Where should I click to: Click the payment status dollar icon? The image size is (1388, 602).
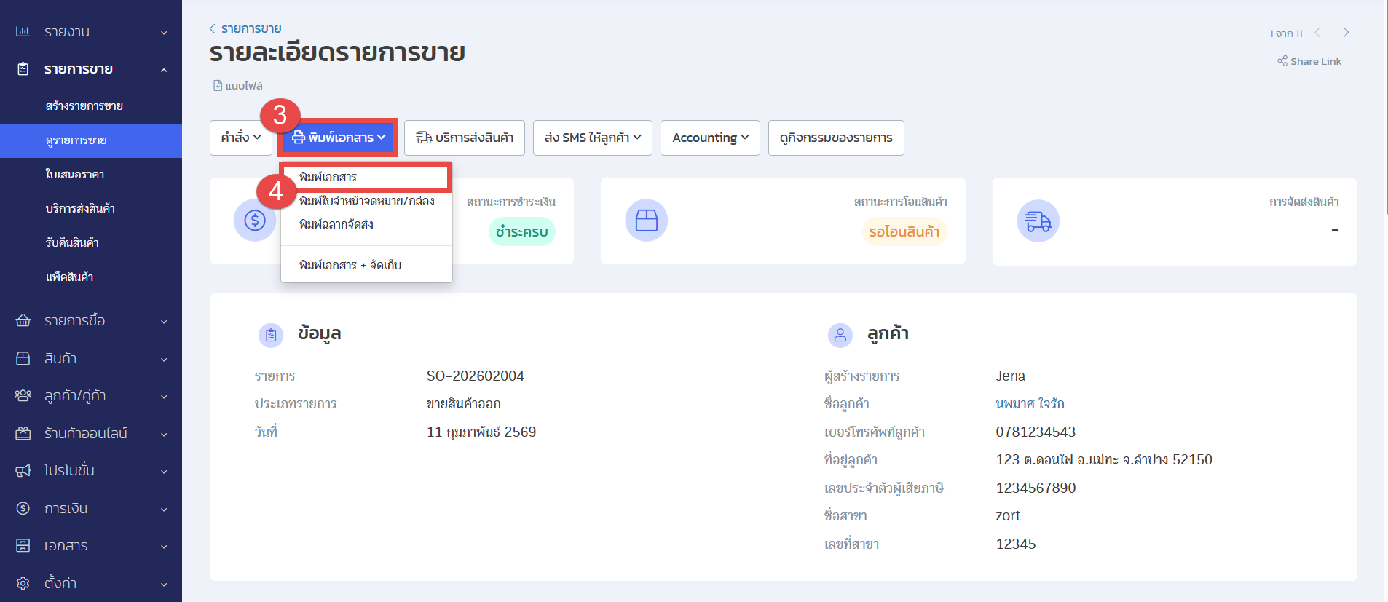click(254, 220)
